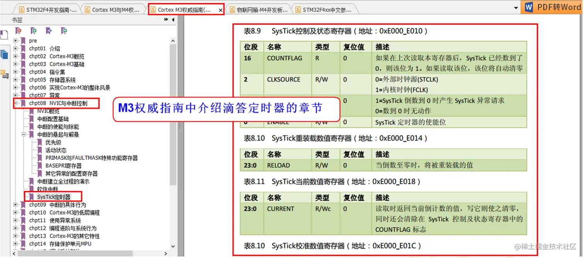Open chpt10 Cortex-M3的低层编程 bookmark
Screen dimensions: 584x258
pyautogui.click(x=64, y=213)
